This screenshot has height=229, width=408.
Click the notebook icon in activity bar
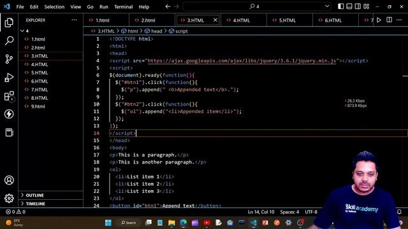pos(9,132)
